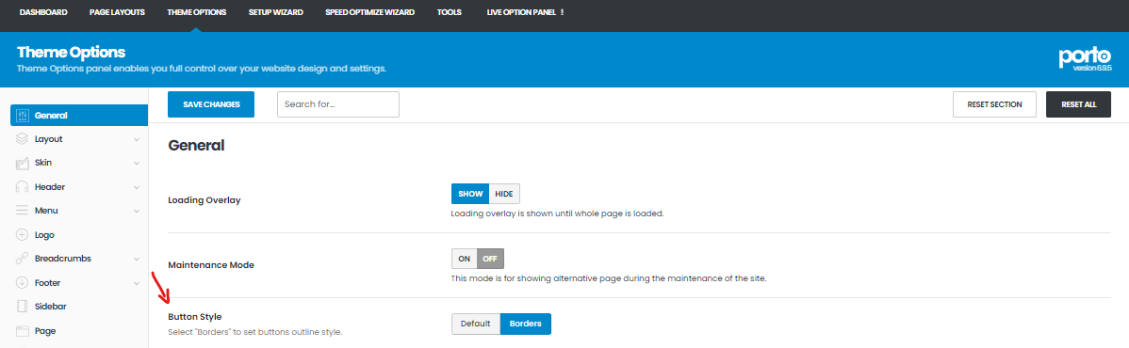This screenshot has width=1129, height=348.
Task: Click the Reset Section button
Action: coord(994,104)
